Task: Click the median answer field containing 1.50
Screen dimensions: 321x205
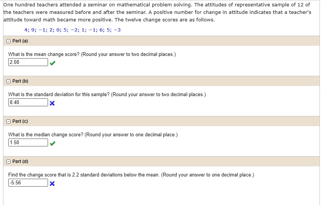Action: (28, 143)
